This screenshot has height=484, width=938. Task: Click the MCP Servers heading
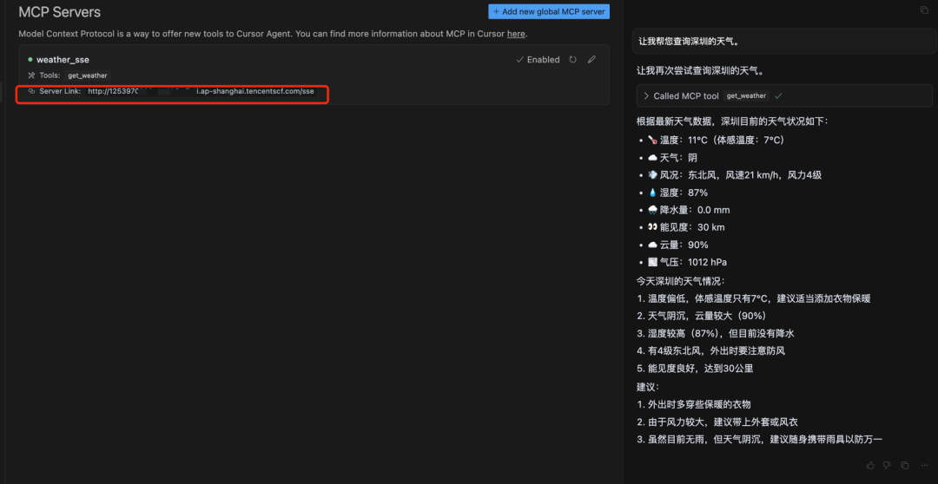(x=60, y=12)
